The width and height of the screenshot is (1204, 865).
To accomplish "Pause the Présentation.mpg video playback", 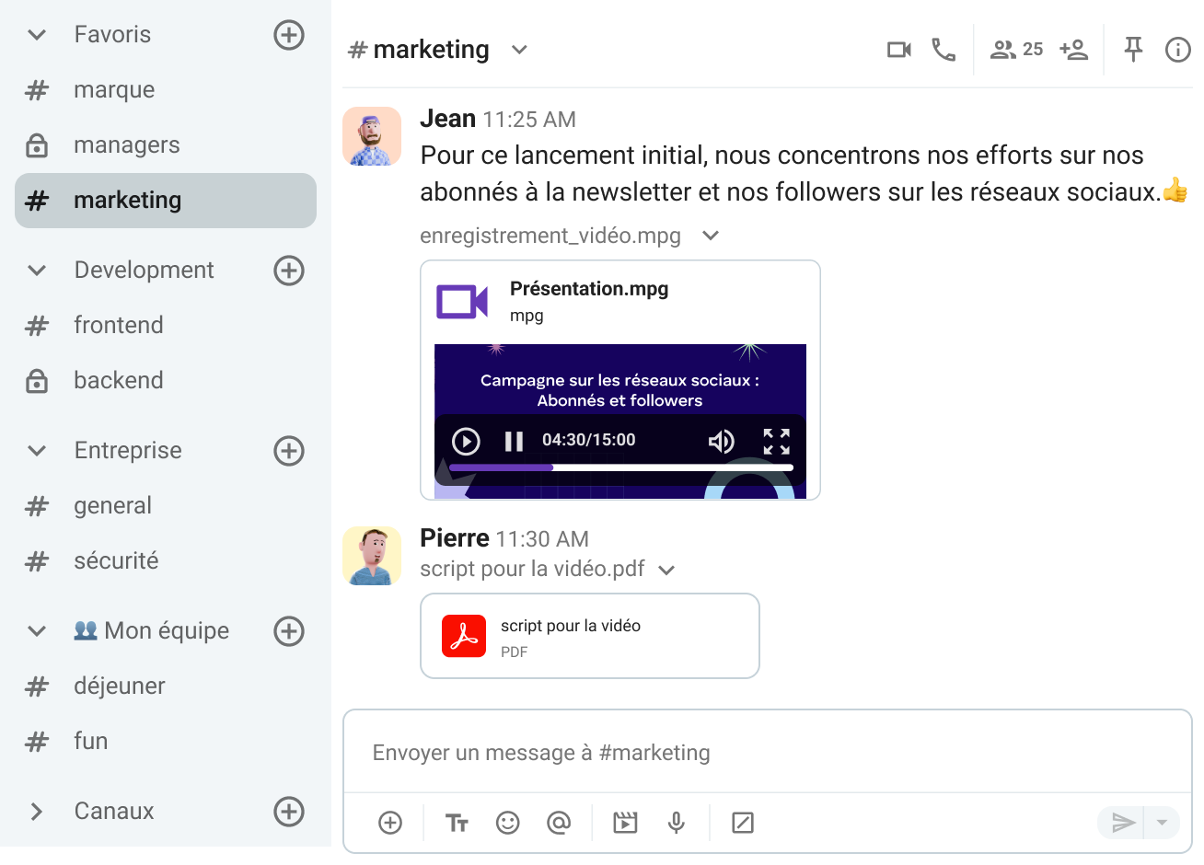I will pyautogui.click(x=515, y=440).
